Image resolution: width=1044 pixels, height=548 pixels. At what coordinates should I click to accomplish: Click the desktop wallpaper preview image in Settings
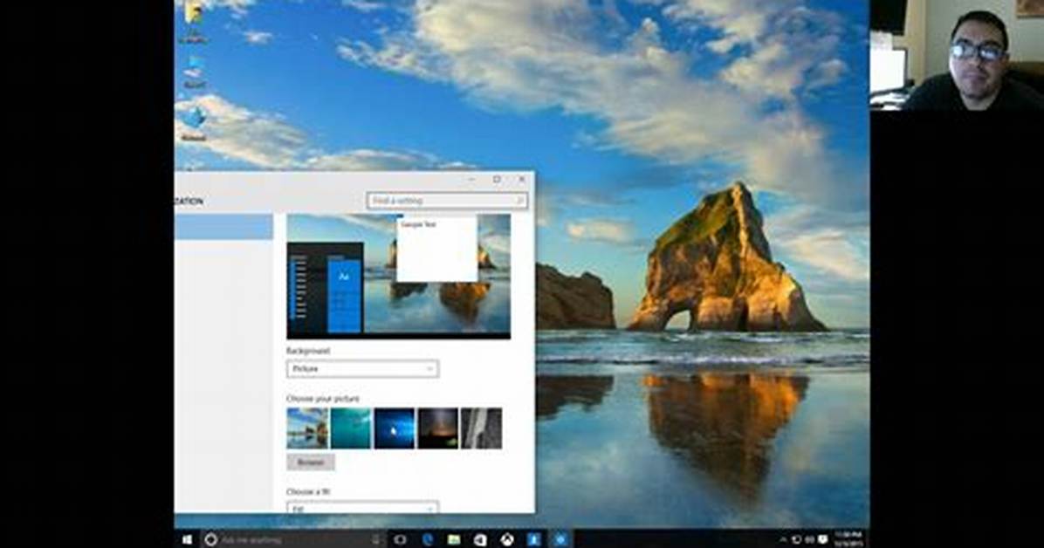tap(398, 277)
